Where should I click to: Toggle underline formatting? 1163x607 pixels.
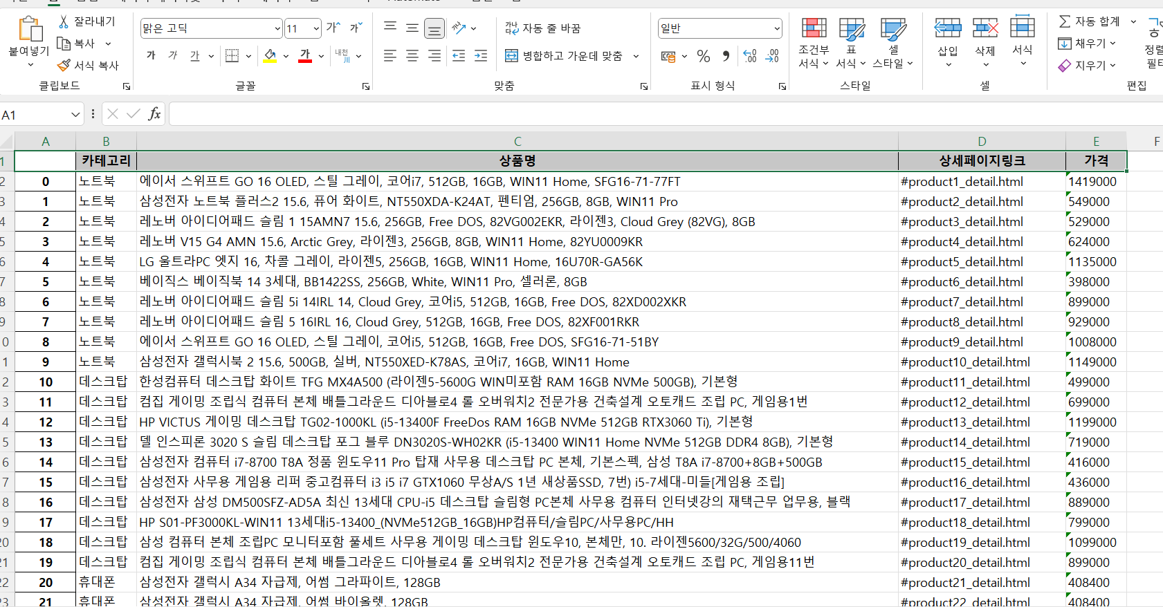point(195,56)
